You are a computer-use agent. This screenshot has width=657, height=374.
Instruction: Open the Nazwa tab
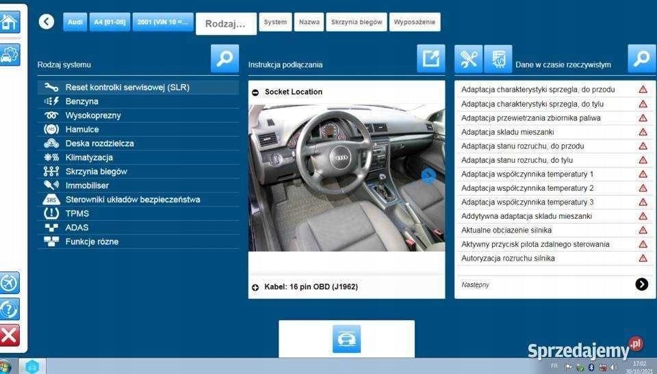click(x=309, y=22)
